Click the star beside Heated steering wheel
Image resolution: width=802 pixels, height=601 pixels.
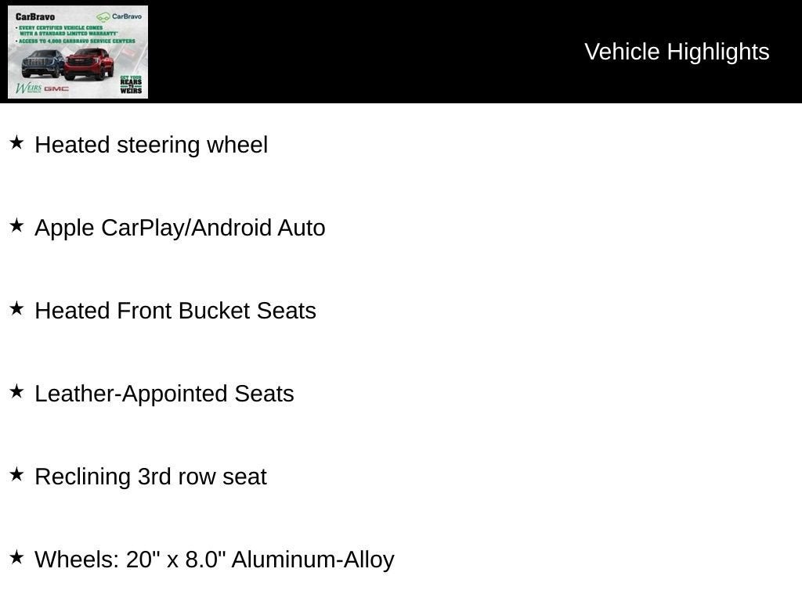point(16,142)
